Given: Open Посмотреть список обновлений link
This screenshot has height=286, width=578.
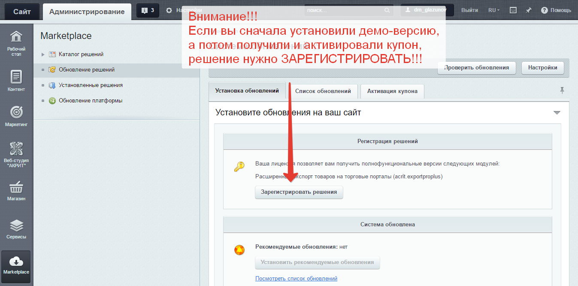Looking at the screenshot, I should (x=296, y=278).
